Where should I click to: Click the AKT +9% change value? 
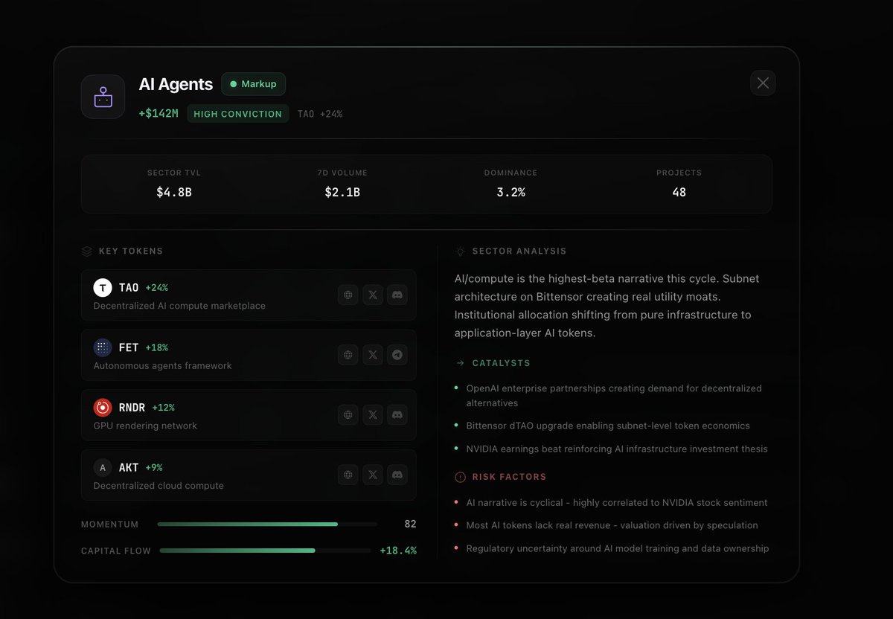coord(154,467)
